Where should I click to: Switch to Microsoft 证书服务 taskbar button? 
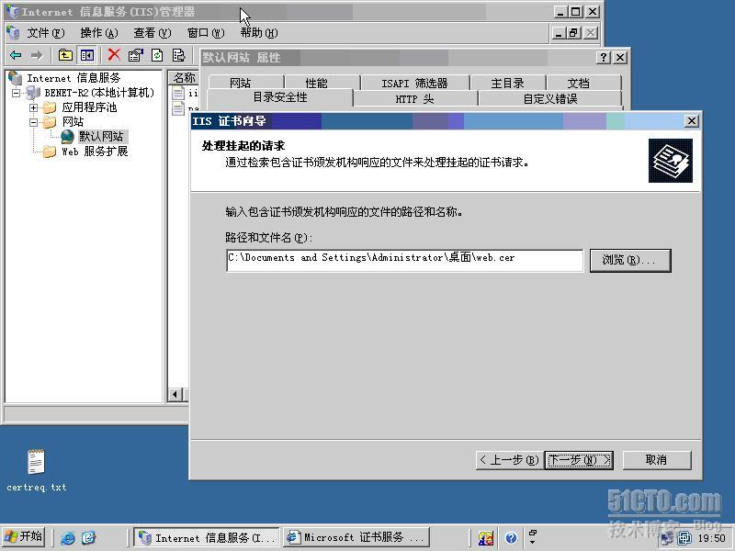click(356, 537)
